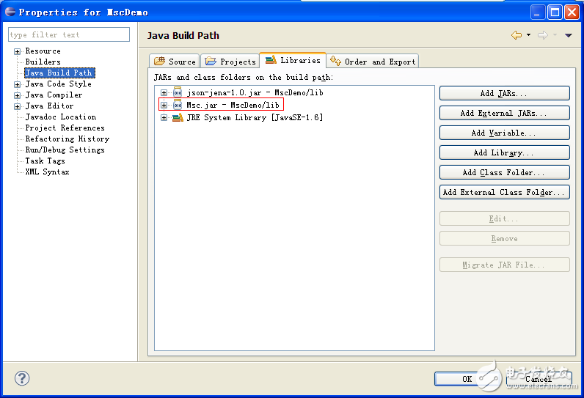Expand the Resource tree node

click(x=17, y=51)
